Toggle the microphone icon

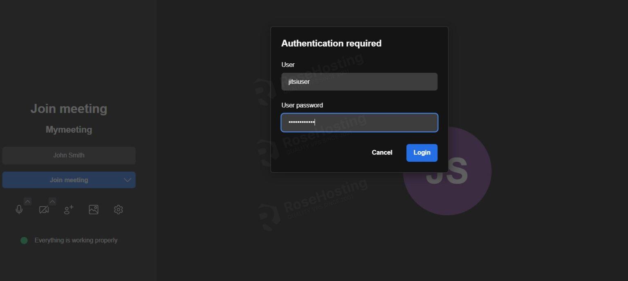(x=19, y=210)
